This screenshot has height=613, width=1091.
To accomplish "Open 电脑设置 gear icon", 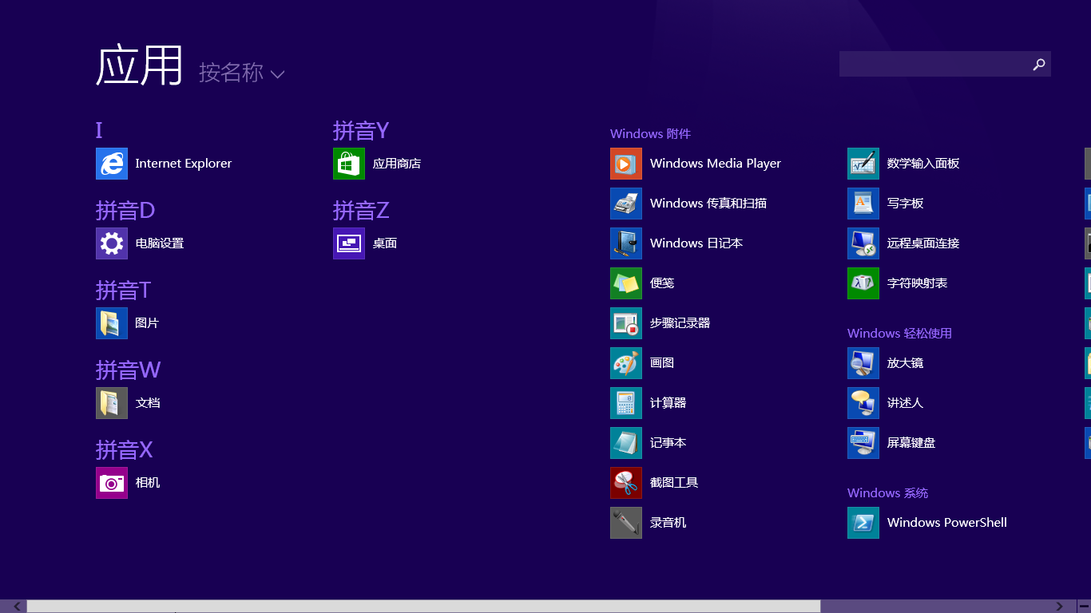I will coord(112,243).
